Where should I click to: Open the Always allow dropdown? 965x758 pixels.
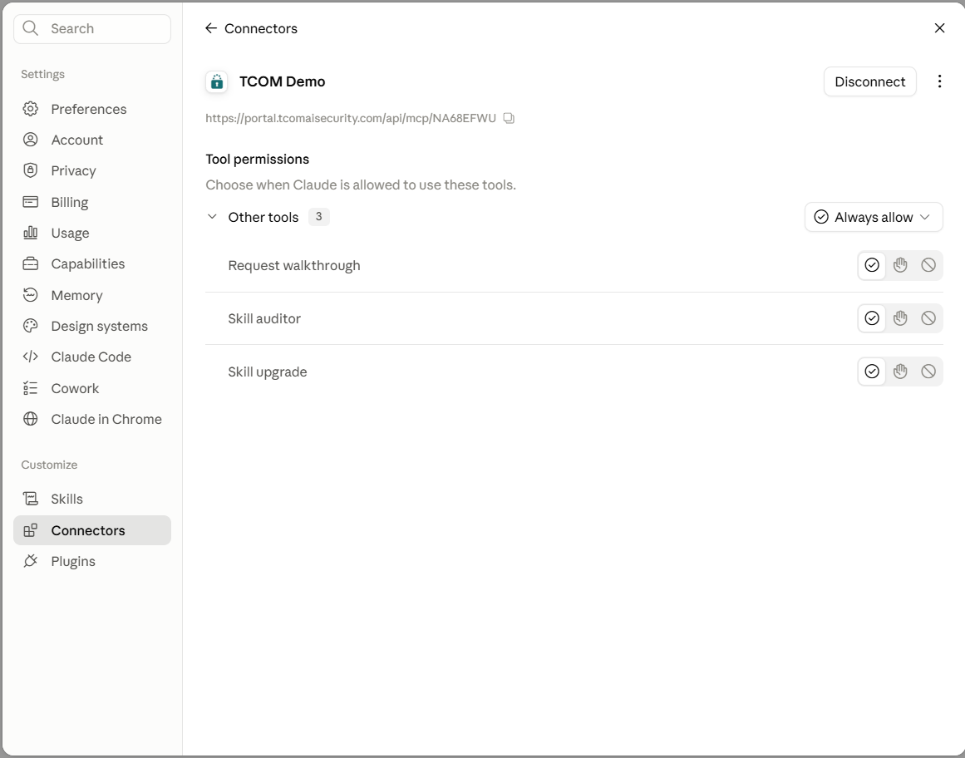(x=874, y=217)
